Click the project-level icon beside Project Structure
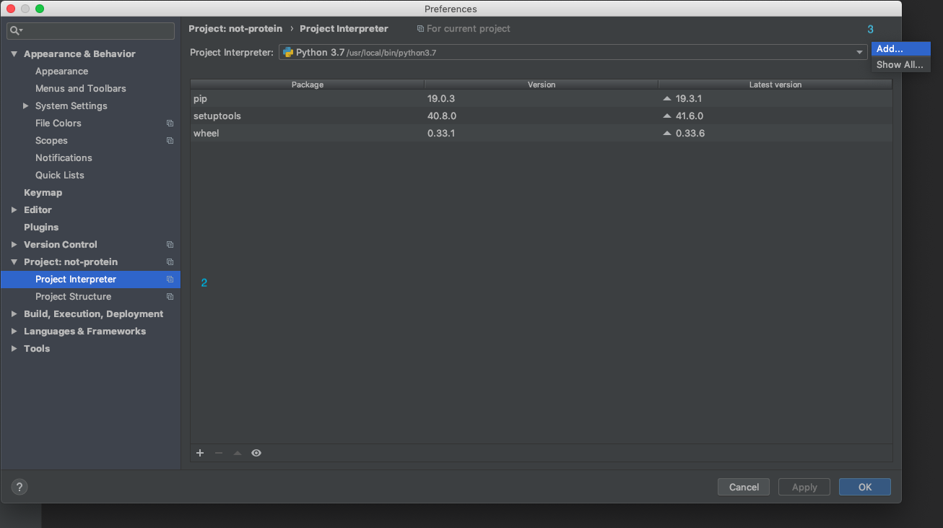 [170, 297]
